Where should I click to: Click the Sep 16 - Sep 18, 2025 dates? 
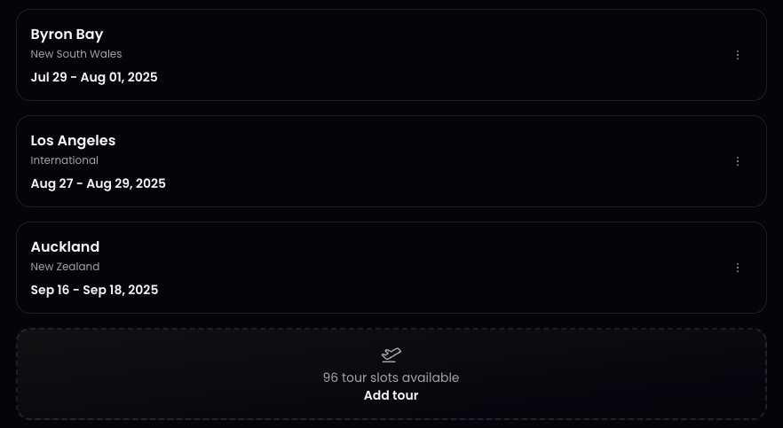(x=94, y=290)
